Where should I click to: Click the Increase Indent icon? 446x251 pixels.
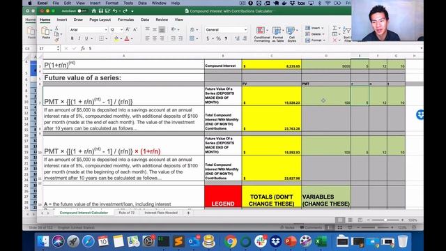(180, 38)
